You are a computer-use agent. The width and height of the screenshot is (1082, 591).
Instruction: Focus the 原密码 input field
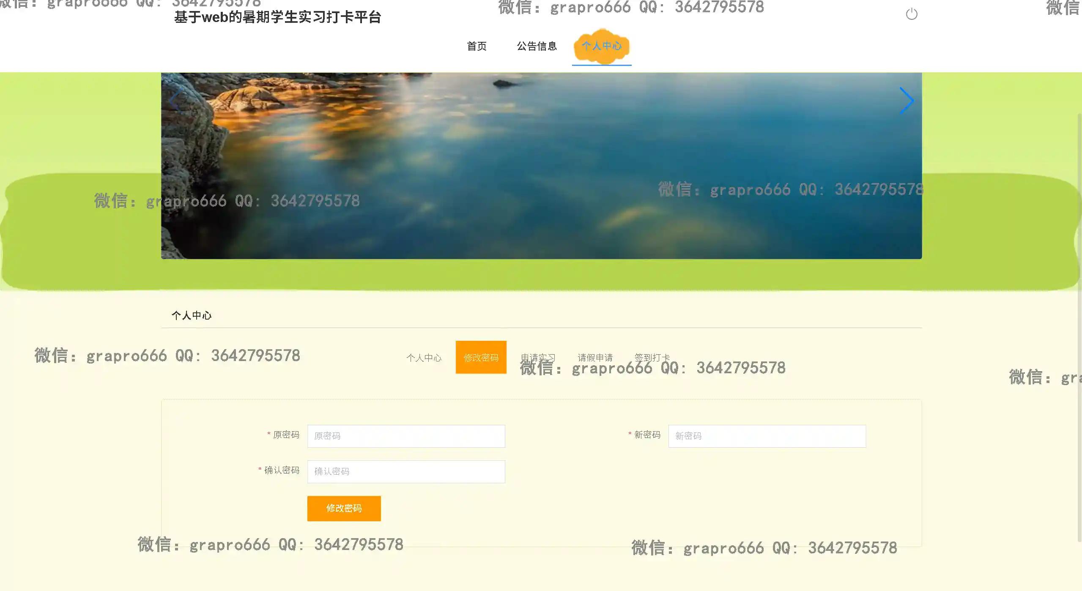406,436
